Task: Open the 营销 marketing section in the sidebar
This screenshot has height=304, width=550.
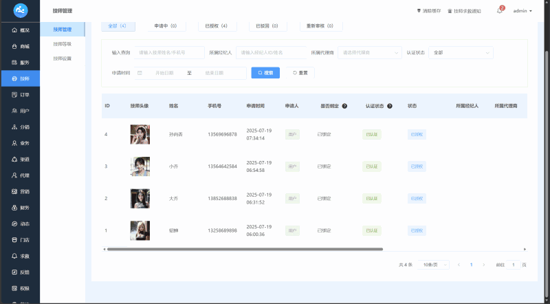Action: (x=21, y=192)
